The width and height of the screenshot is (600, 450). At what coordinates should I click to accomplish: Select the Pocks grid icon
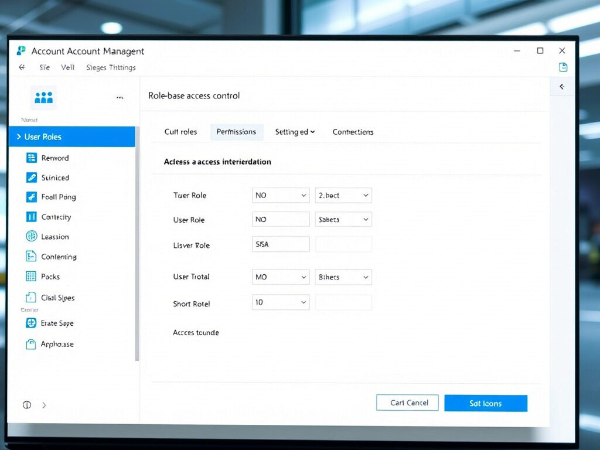[32, 277]
